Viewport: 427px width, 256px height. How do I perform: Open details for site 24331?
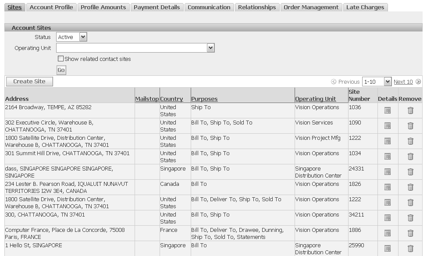click(x=387, y=171)
